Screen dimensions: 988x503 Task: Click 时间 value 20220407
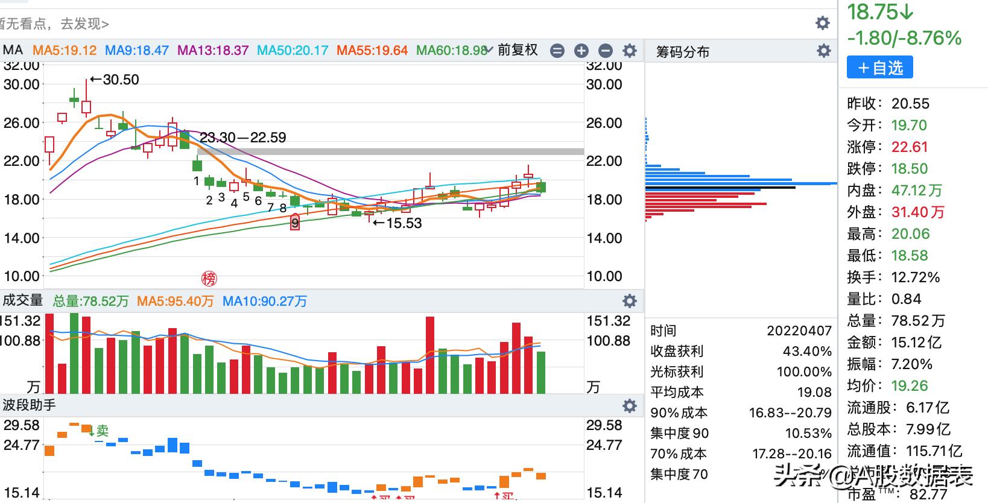799,331
